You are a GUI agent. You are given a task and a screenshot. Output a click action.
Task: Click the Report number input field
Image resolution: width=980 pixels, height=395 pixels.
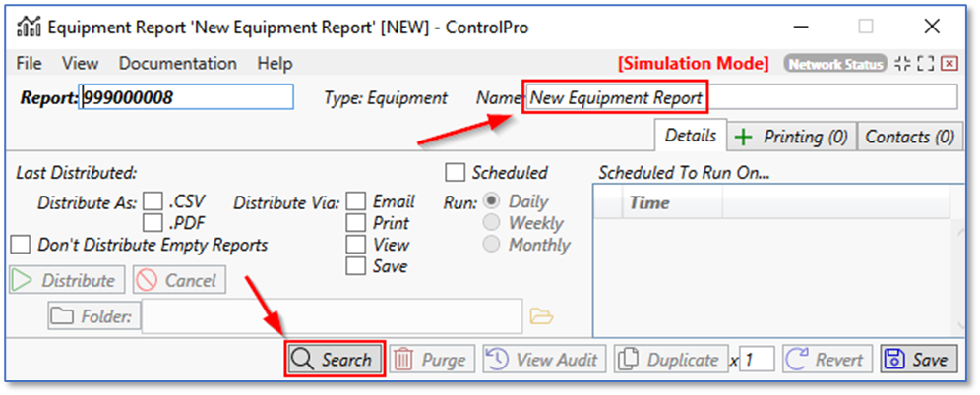(186, 97)
